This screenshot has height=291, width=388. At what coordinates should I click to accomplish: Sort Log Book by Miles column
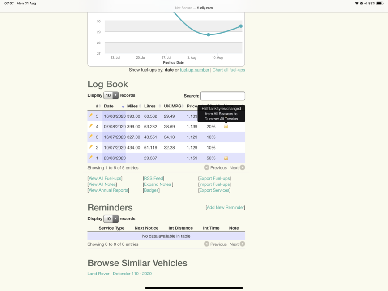pos(134,106)
